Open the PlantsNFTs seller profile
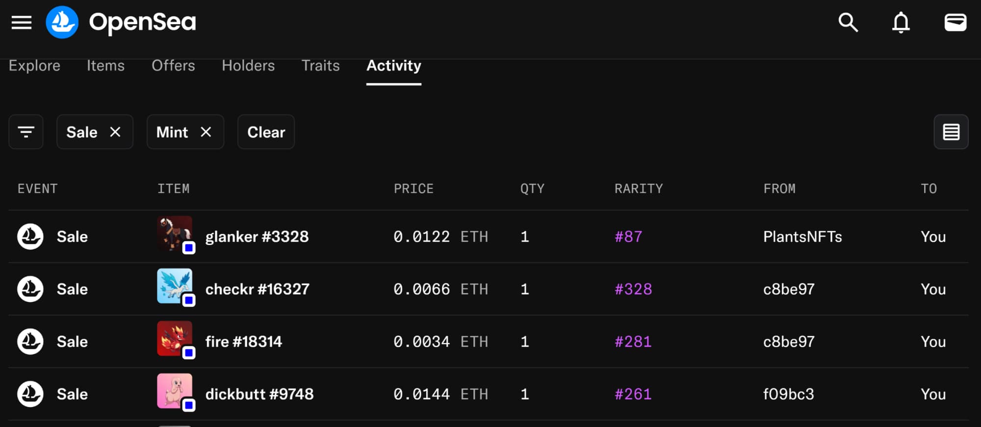The image size is (981, 427). pyautogui.click(x=802, y=237)
